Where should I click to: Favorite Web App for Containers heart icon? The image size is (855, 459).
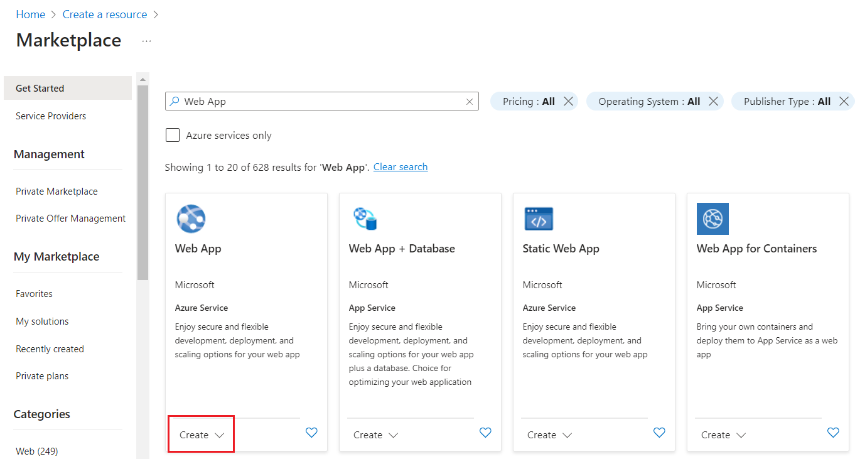click(833, 433)
